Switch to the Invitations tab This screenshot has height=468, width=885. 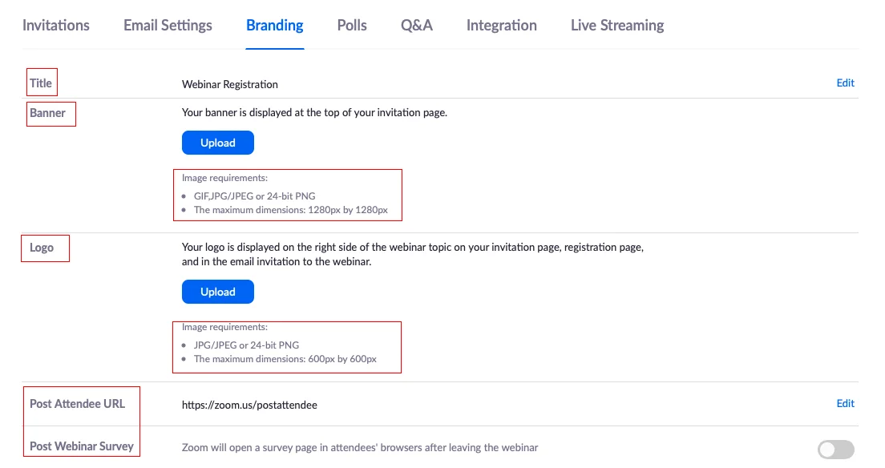click(x=55, y=25)
